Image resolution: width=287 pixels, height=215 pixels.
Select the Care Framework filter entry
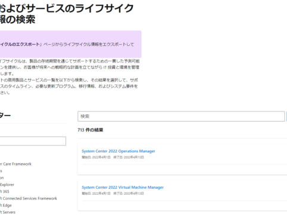[15, 164]
